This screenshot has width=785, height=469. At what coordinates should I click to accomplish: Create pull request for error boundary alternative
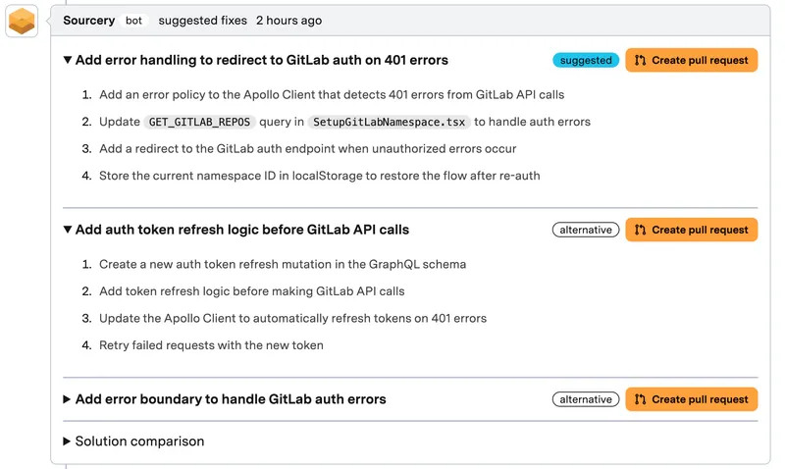(699, 399)
